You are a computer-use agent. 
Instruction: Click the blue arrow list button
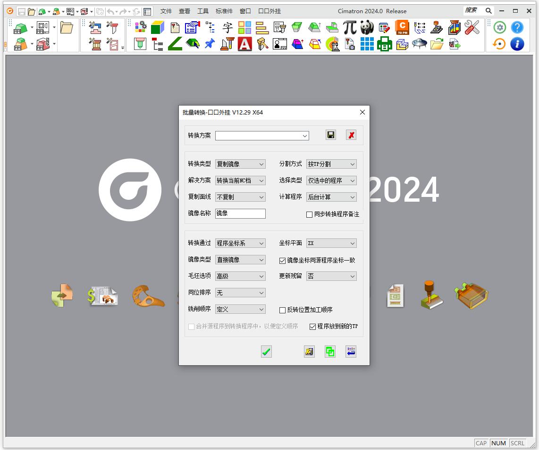coord(351,352)
